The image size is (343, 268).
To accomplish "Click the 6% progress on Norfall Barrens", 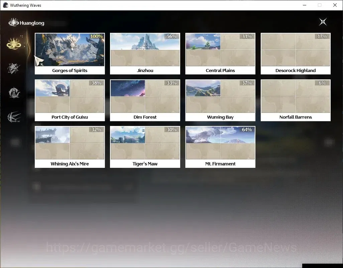I will (x=322, y=83).
